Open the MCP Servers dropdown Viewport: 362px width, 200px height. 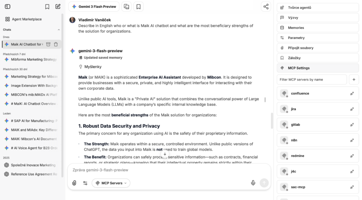pos(111,183)
